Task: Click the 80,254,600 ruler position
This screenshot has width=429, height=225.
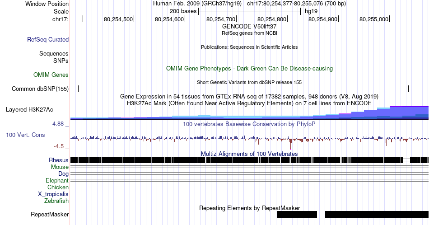Action: point(169,19)
